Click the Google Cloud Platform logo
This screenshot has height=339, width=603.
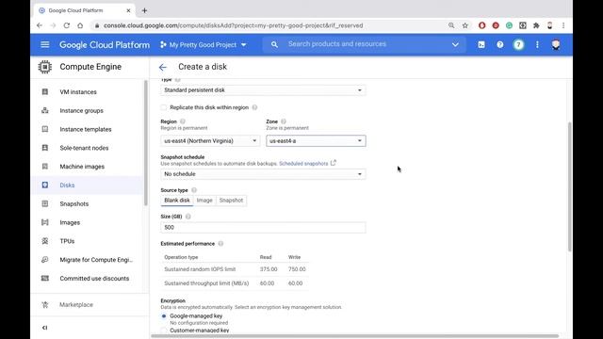tap(105, 44)
